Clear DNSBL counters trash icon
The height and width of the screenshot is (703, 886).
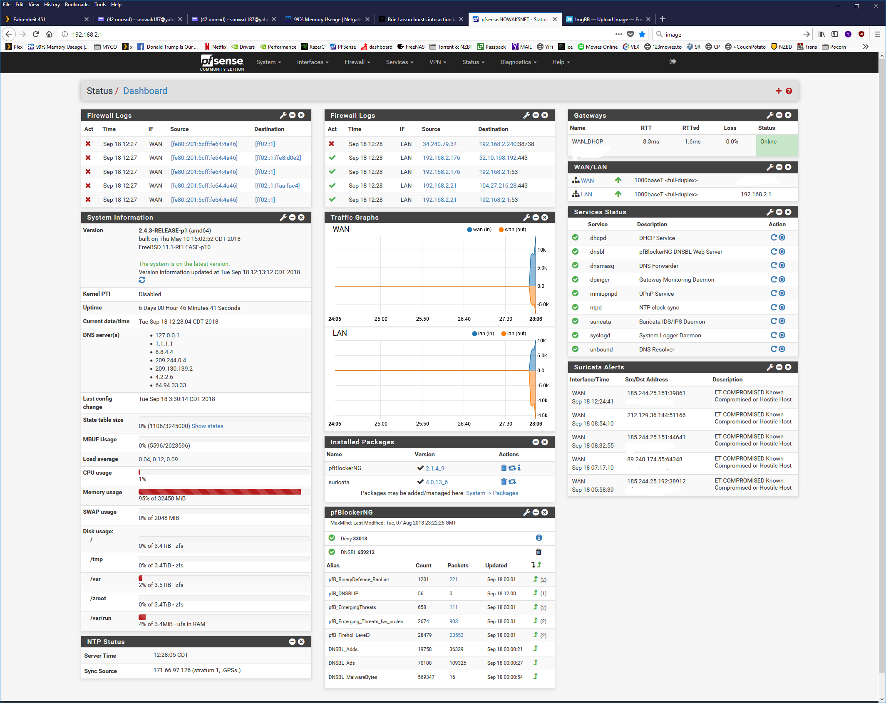539,552
